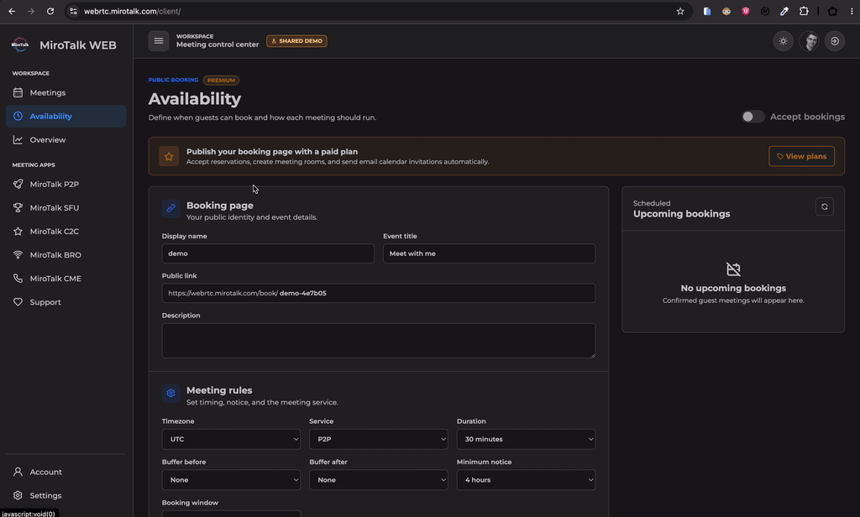Click the SHARED DEMO badge
Screen dimensions: 860x517
296,41
